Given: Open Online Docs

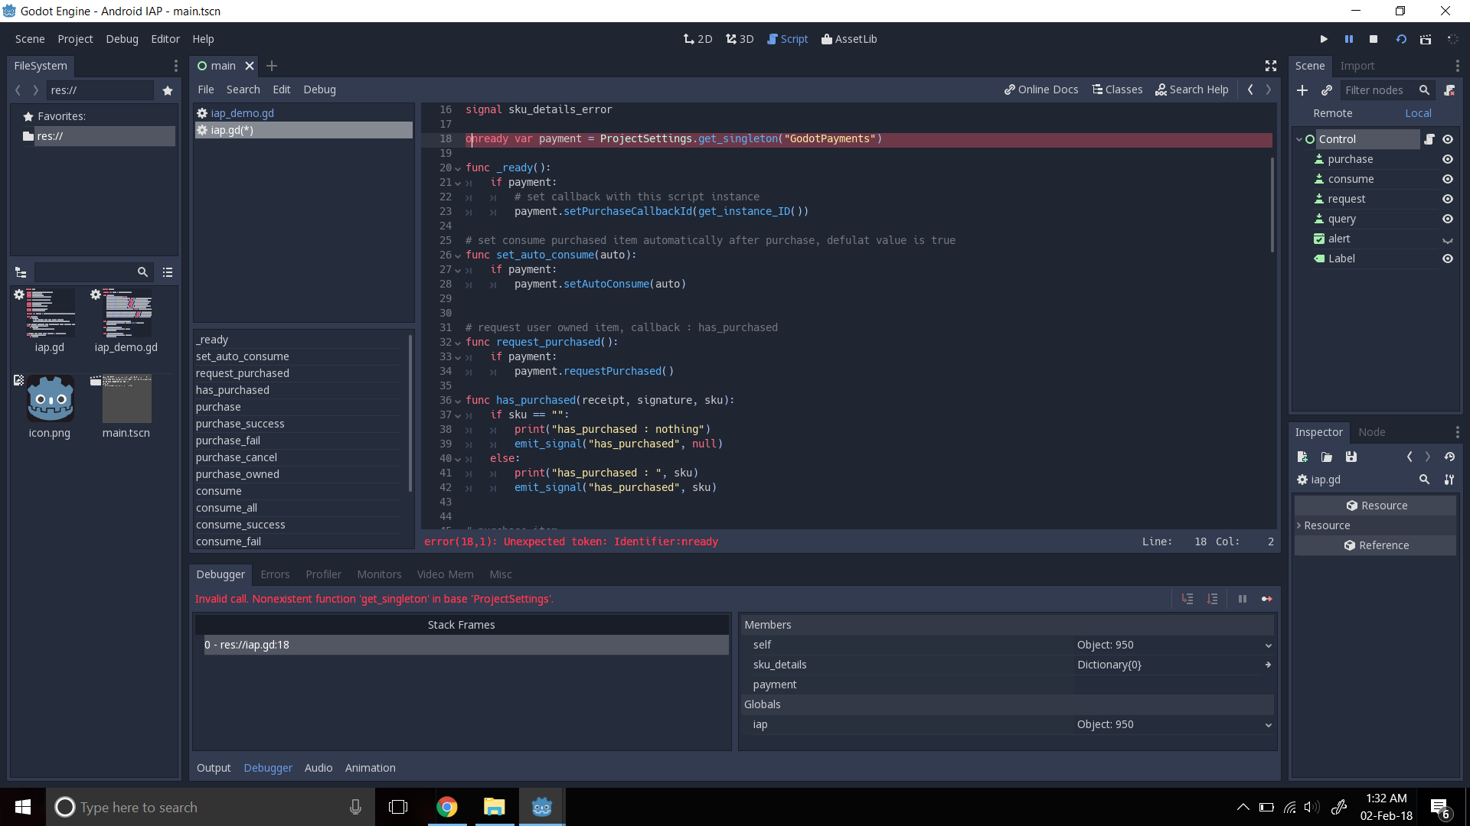Looking at the screenshot, I should coord(1040,89).
